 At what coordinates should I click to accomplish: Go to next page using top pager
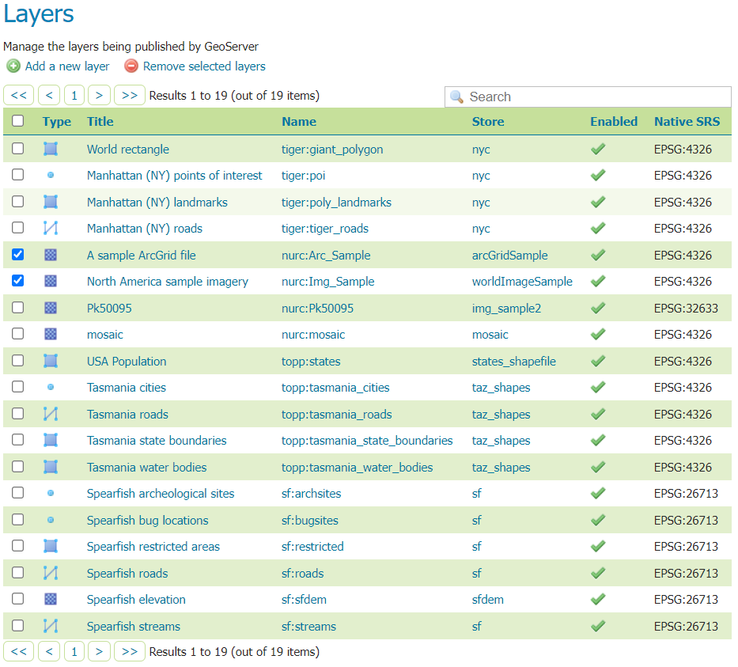point(99,96)
